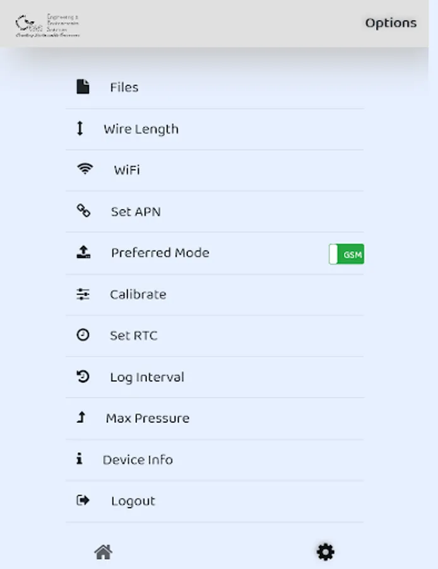Image resolution: width=438 pixels, height=569 pixels.
Task: Navigate home using the house icon
Action: (x=103, y=551)
